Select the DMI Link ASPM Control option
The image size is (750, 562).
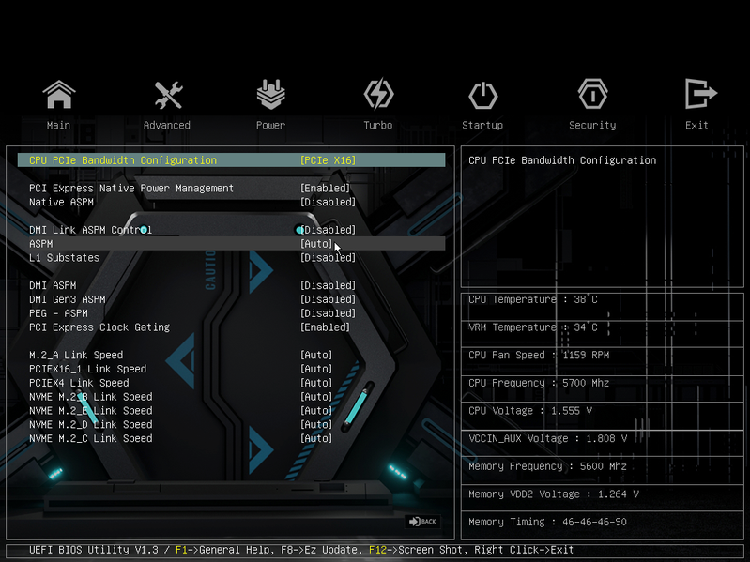click(90, 230)
